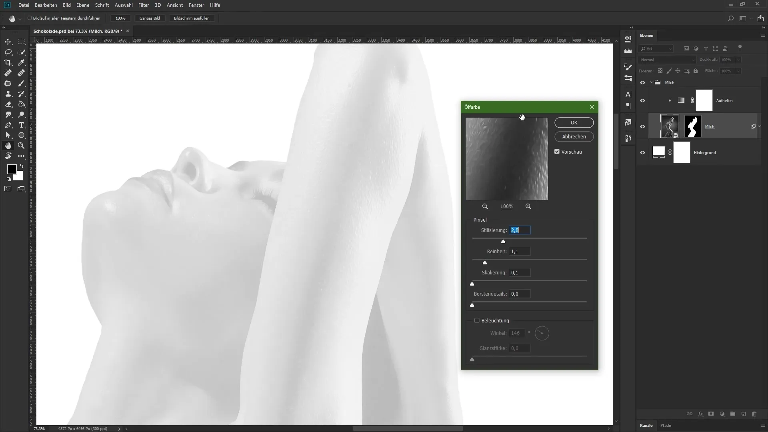Select the Path Selection arrow tool
The width and height of the screenshot is (768, 432).
pyautogui.click(x=8, y=135)
